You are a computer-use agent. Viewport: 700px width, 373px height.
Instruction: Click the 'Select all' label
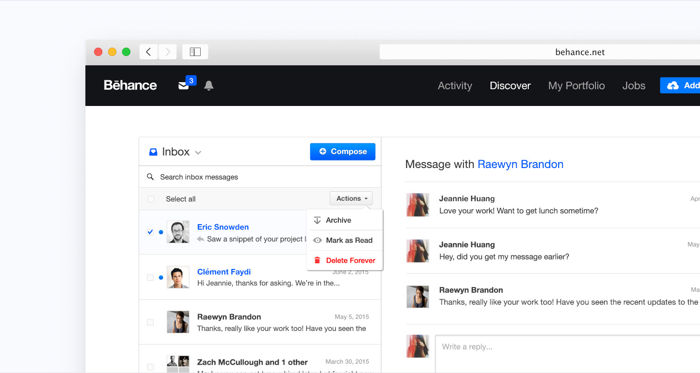pyautogui.click(x=181, y=199)
